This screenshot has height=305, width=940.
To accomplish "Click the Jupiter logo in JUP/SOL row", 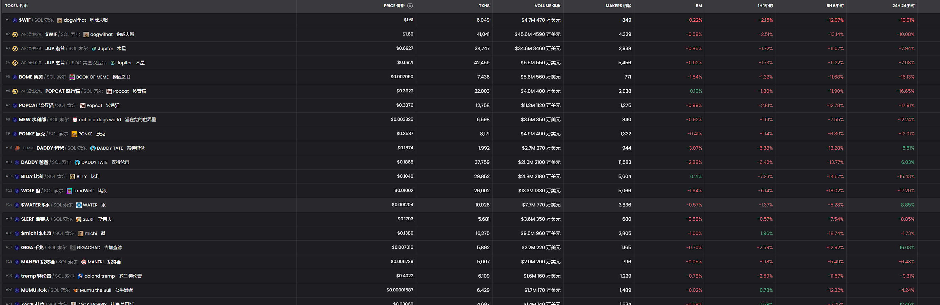I will pyautogui.click(x=94, y=49).
